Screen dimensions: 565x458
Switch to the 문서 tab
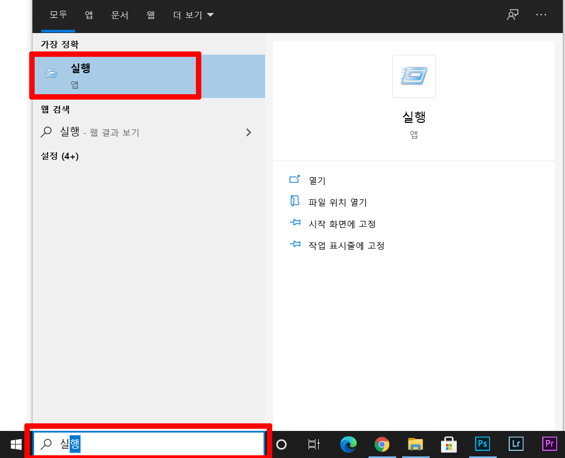pyautogui.click(x=120, y=15)
